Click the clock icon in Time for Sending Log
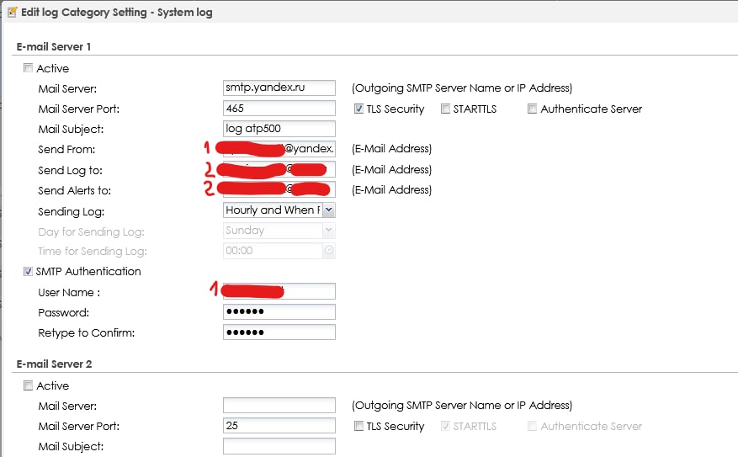Screen dimensions: 738x457 point(328,251)
